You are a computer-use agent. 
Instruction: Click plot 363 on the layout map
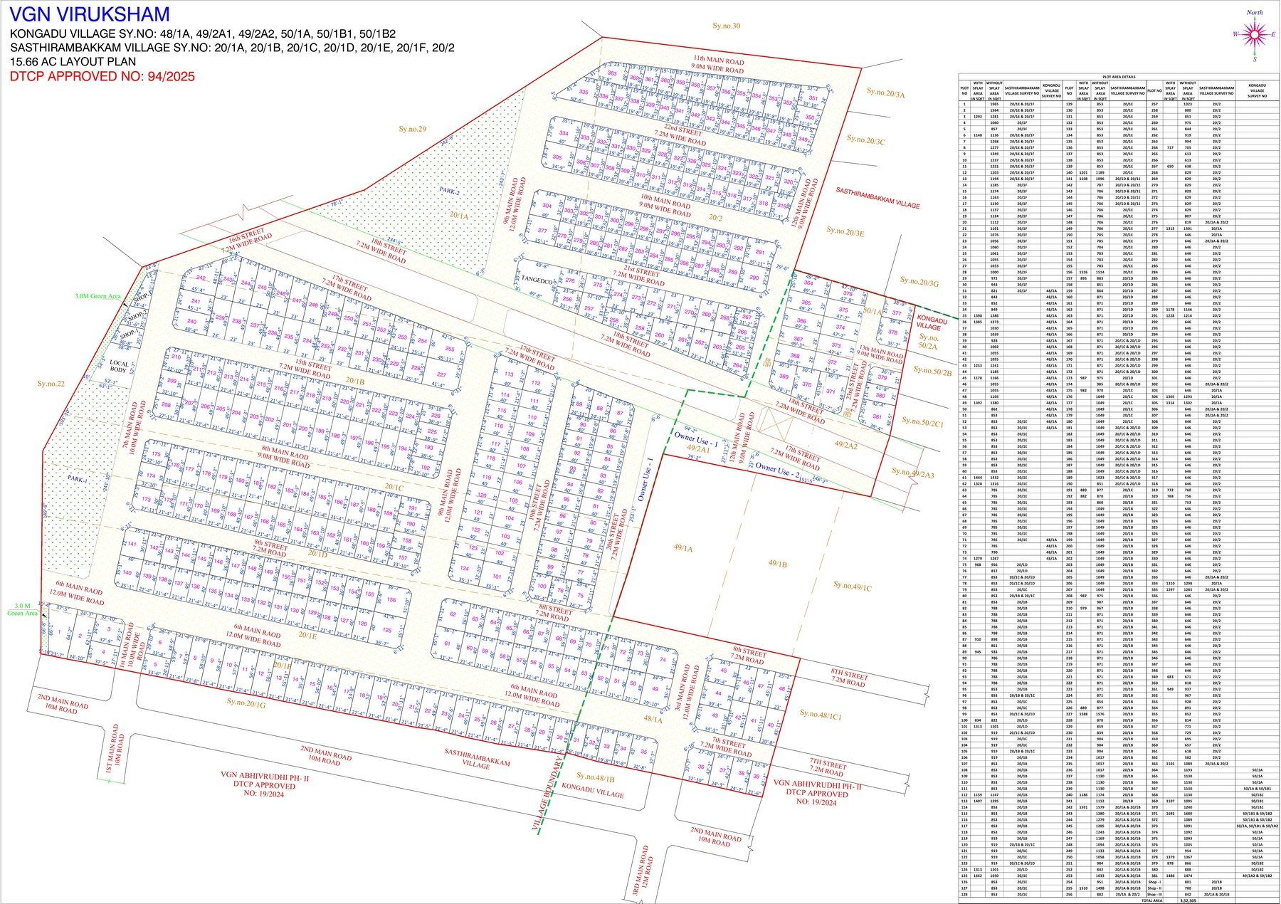[x=612, y=73]
